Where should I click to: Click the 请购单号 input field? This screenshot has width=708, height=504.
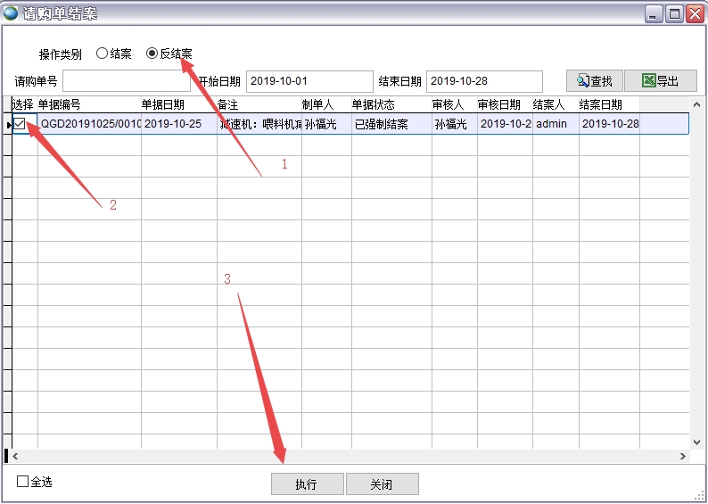(126, 81)
